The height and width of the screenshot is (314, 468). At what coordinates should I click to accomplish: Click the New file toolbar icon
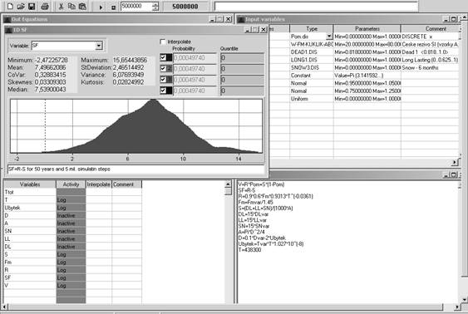pos(10,7)
